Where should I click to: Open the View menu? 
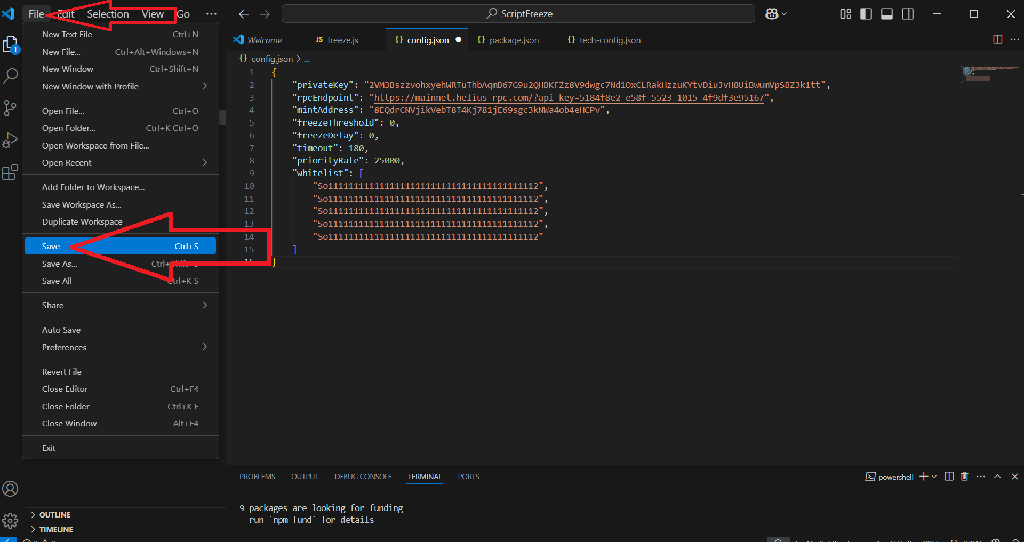coord(153,14)
